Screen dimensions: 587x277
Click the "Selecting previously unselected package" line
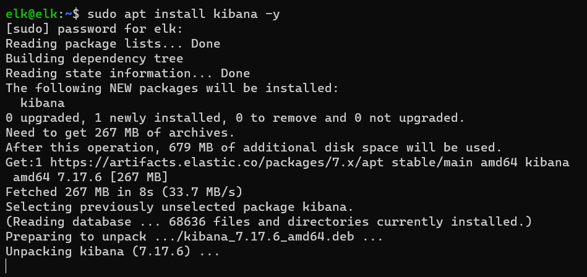coord(172,207)
